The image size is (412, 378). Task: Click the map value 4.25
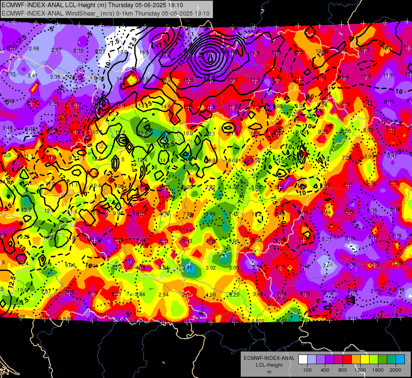click(x=233, y=187)
